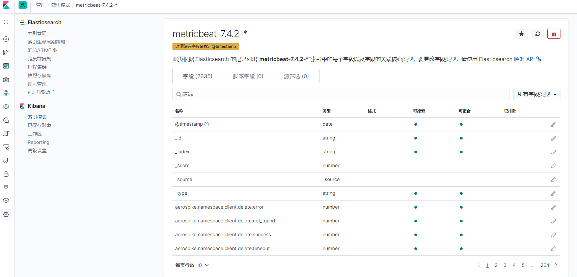Open the Canvas app icon

pos(6,80)
